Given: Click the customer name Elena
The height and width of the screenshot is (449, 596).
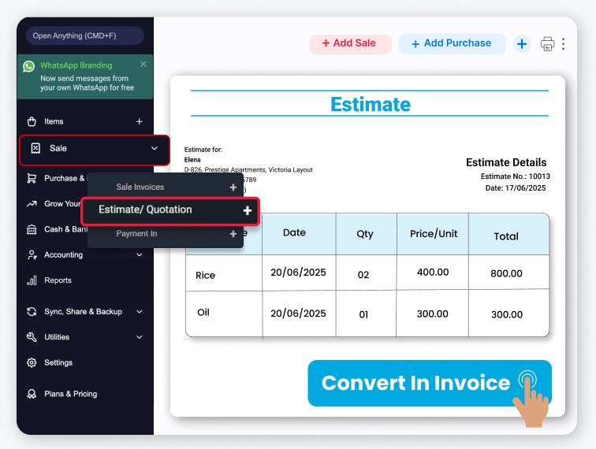Looking at the screenshot, I should click(x=192, y=160).
